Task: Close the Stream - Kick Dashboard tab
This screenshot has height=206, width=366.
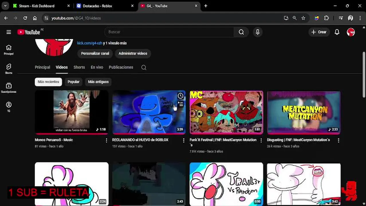Action: point(68,6)
